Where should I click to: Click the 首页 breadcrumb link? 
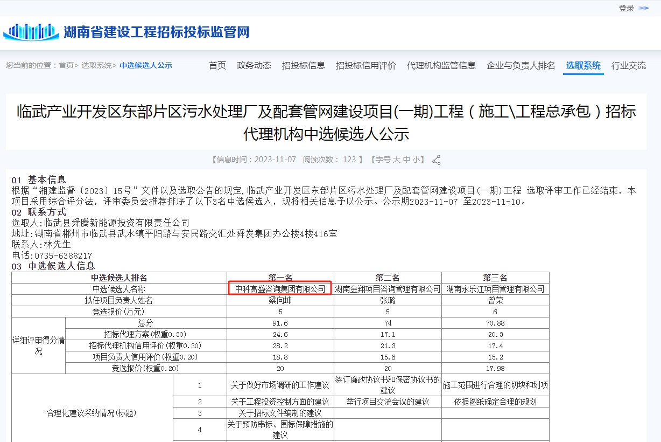66,65
